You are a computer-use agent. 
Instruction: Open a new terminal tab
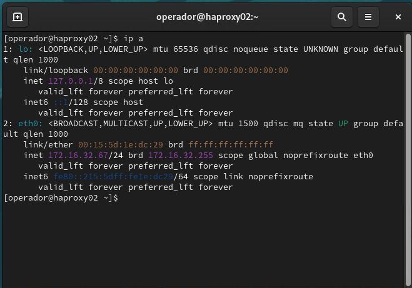coord(18,17)
